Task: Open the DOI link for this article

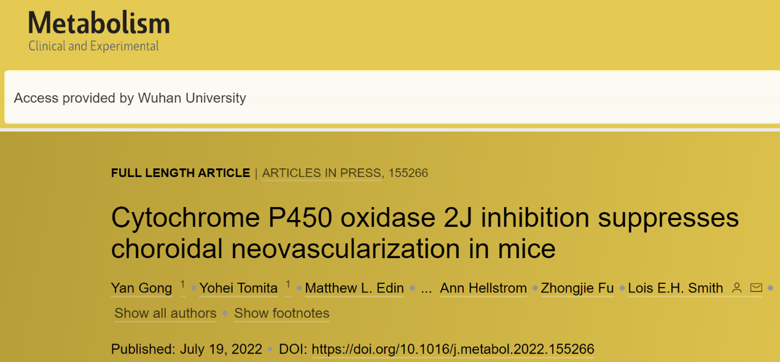Action: 453,350
